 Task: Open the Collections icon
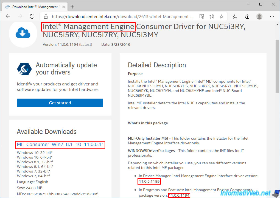[x=247, y=17]
